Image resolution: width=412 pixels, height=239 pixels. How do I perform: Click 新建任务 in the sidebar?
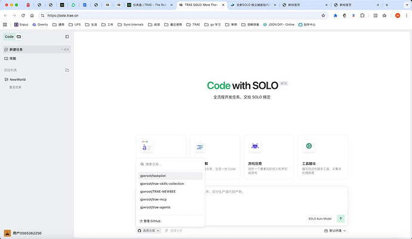[18, 49]
